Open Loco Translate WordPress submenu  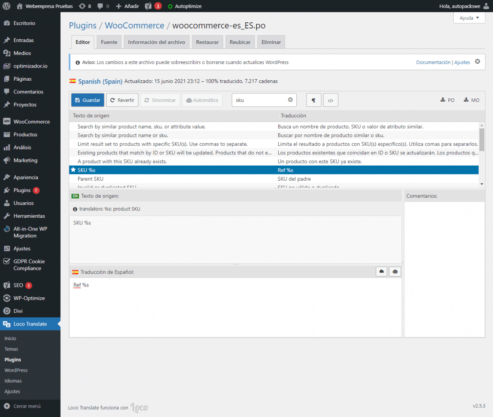pyautogui.click(x=16, y=370)
